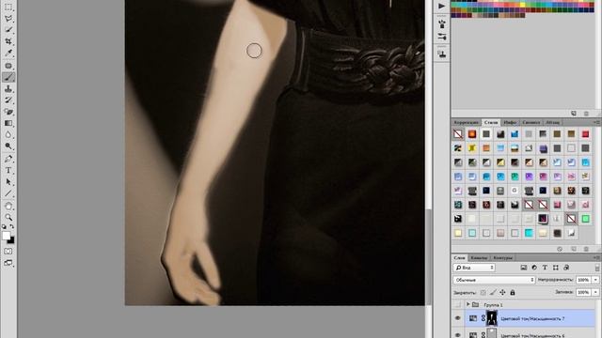The image size is (602, 338).
Task: Select the Line shape tool
Action: pos(8,193)
